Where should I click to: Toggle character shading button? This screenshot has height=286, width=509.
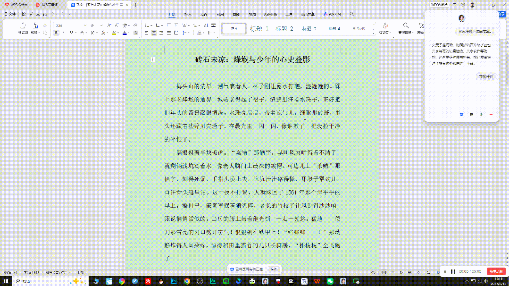pyautogui.click(x=136, y=33)
